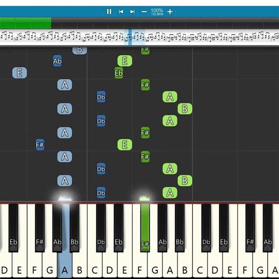The height and width of the screenshot is (279, 279).
Task: Click the falling green Eb note
Action: [x=119, y=73]
